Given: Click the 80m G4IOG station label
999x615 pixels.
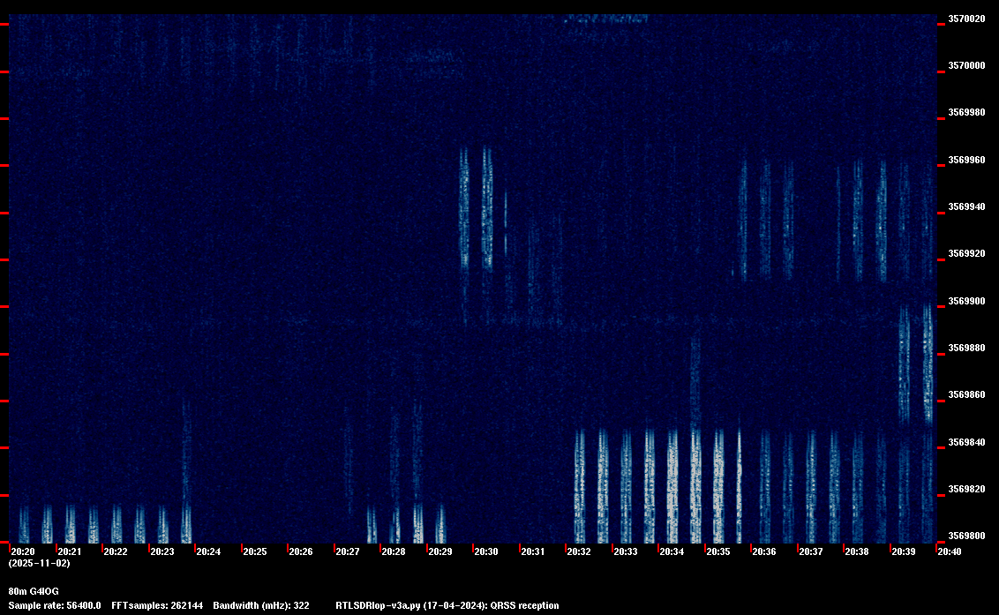Looking at the screenshot, I should coord(34,591).
